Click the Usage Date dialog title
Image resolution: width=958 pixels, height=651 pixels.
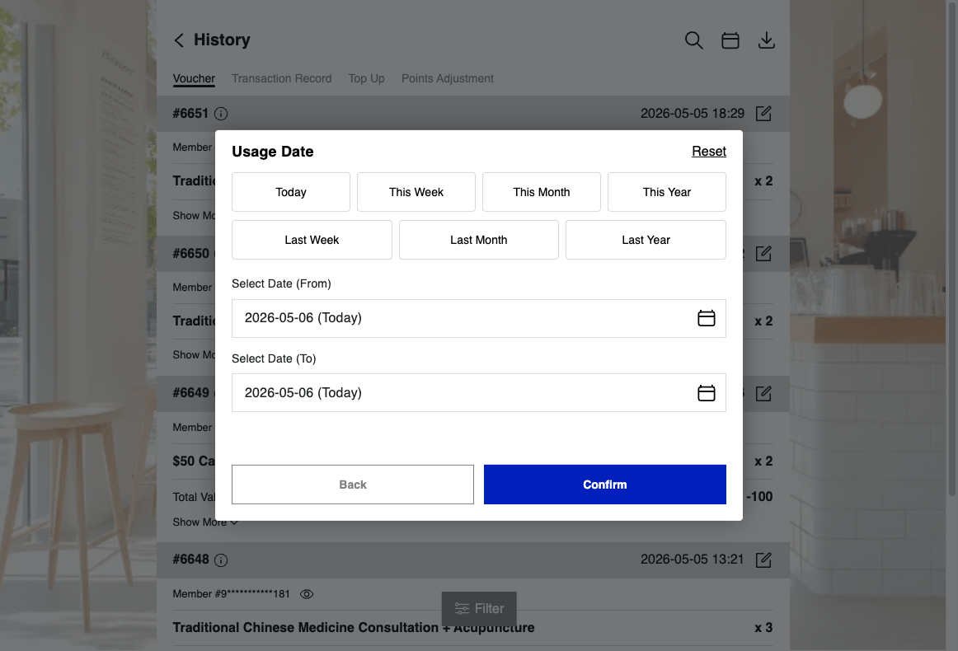[x=273, y=152]
